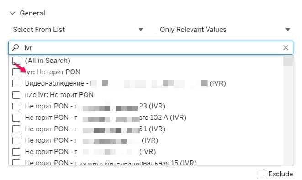Clear the search with the X icon
Viewport: 302px width, 180px height.
pos(286,48)
